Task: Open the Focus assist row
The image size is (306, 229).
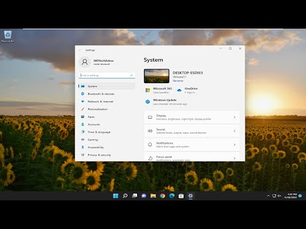Action: point(192,156)
